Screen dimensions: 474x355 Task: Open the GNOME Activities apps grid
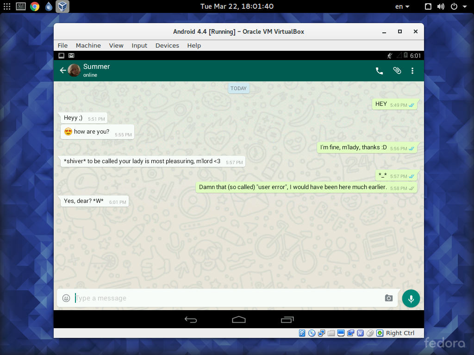[6, 6]
